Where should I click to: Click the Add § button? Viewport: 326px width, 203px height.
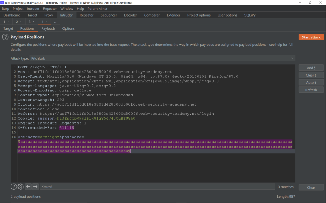311,68
